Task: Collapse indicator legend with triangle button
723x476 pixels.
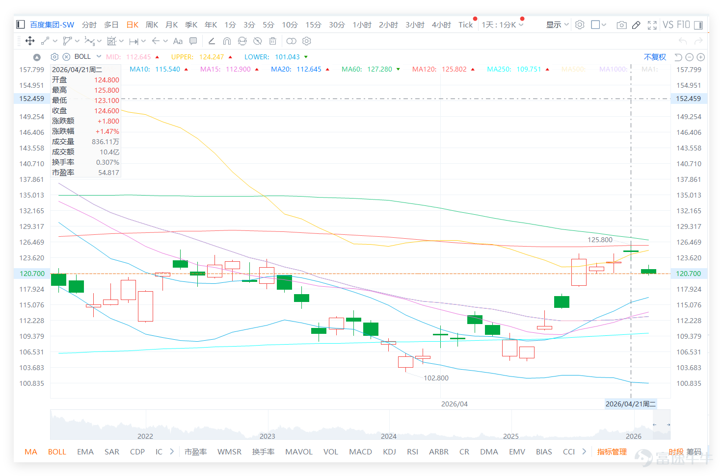Action: click(37, 57)
